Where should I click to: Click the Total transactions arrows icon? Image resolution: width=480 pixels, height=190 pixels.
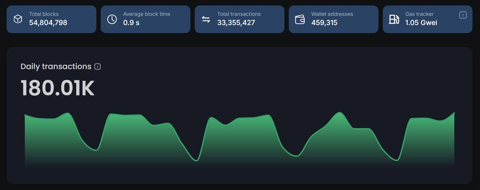point(206,19)
